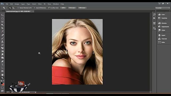Click the Fit Screen button
171x96 pixels.
(x=72, y=8)
